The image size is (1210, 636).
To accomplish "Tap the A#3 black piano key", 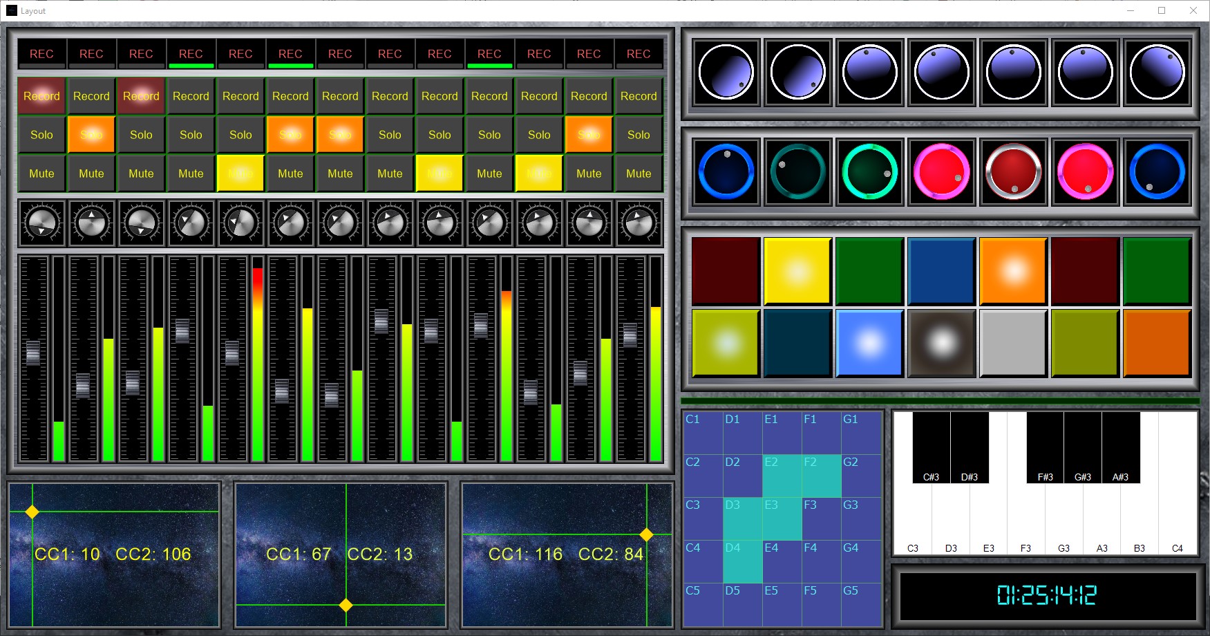I will point(1120,447).
